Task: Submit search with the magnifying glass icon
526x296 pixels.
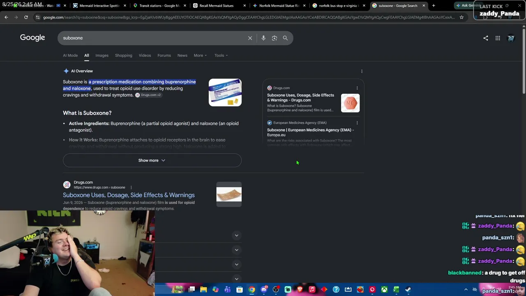Action: (285, 38)
